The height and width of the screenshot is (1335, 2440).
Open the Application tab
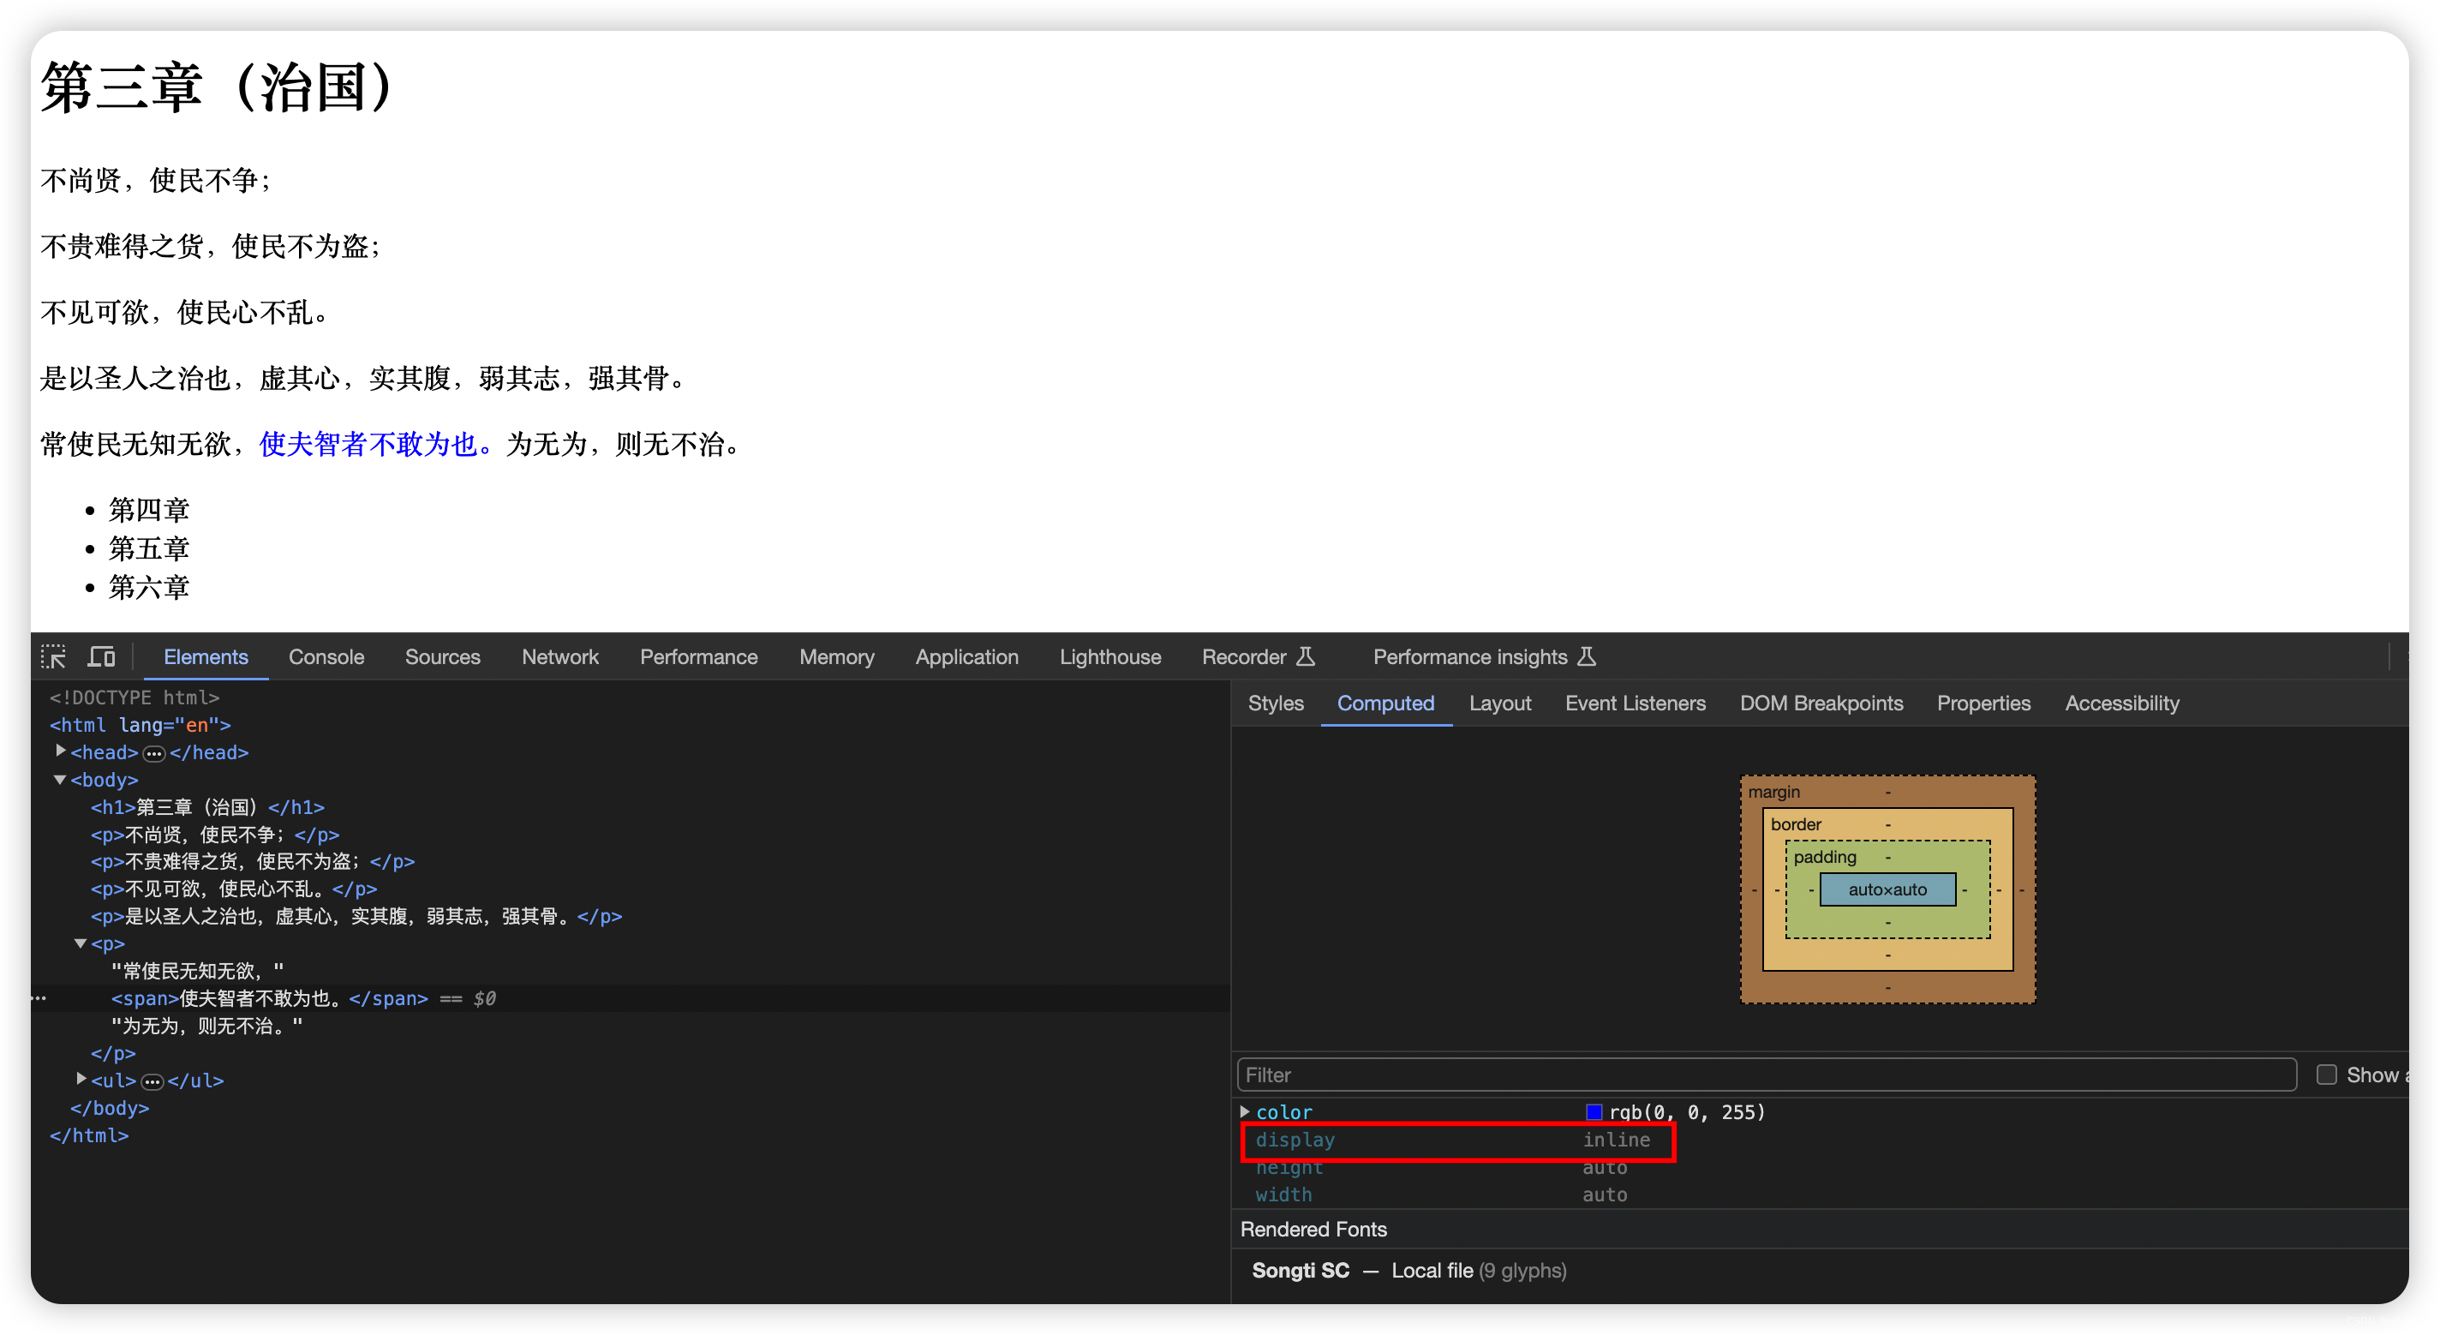tap(966, 656)
